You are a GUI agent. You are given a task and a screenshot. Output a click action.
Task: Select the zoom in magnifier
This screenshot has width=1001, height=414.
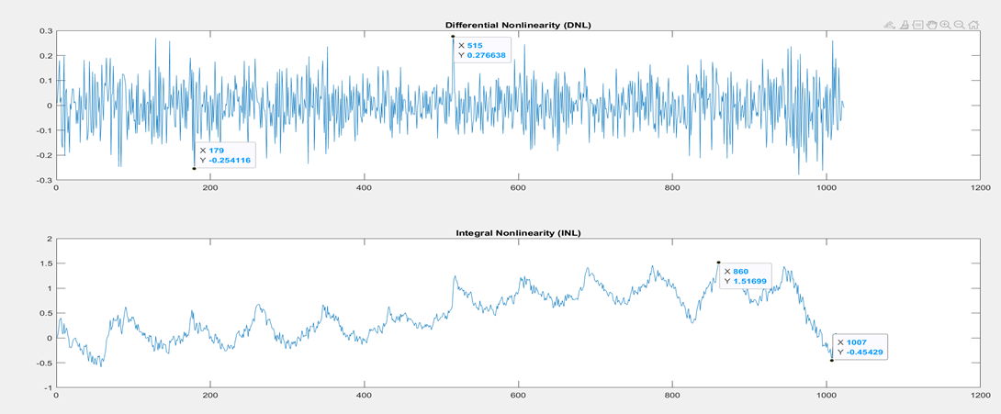click(x=945, y=26)
